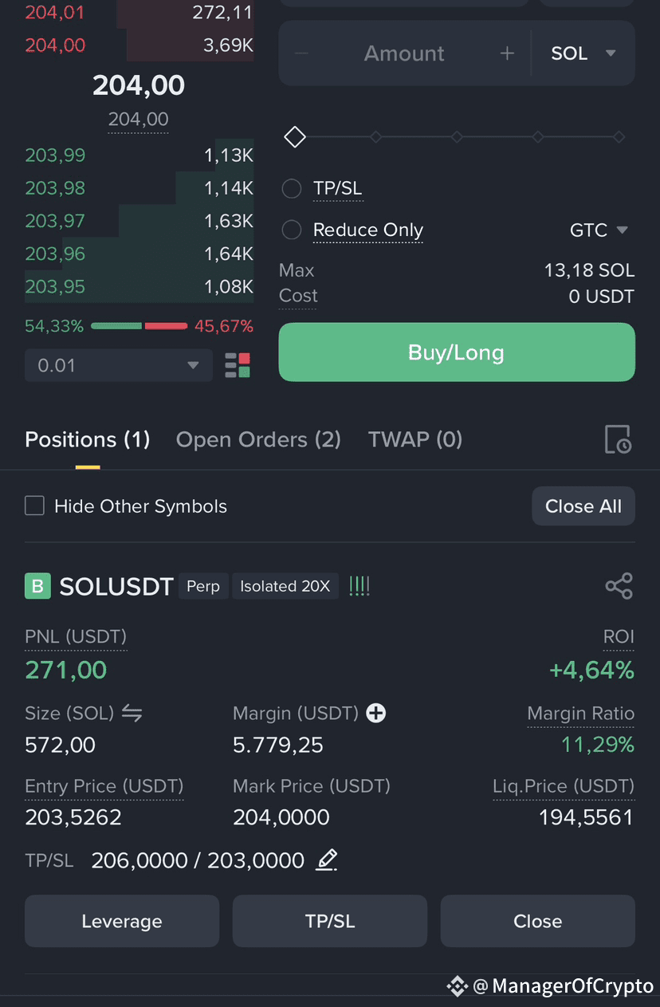Tap the green ADL indicator bars
The width and height of the screenshot is (660, 1007).
(359, 586)
